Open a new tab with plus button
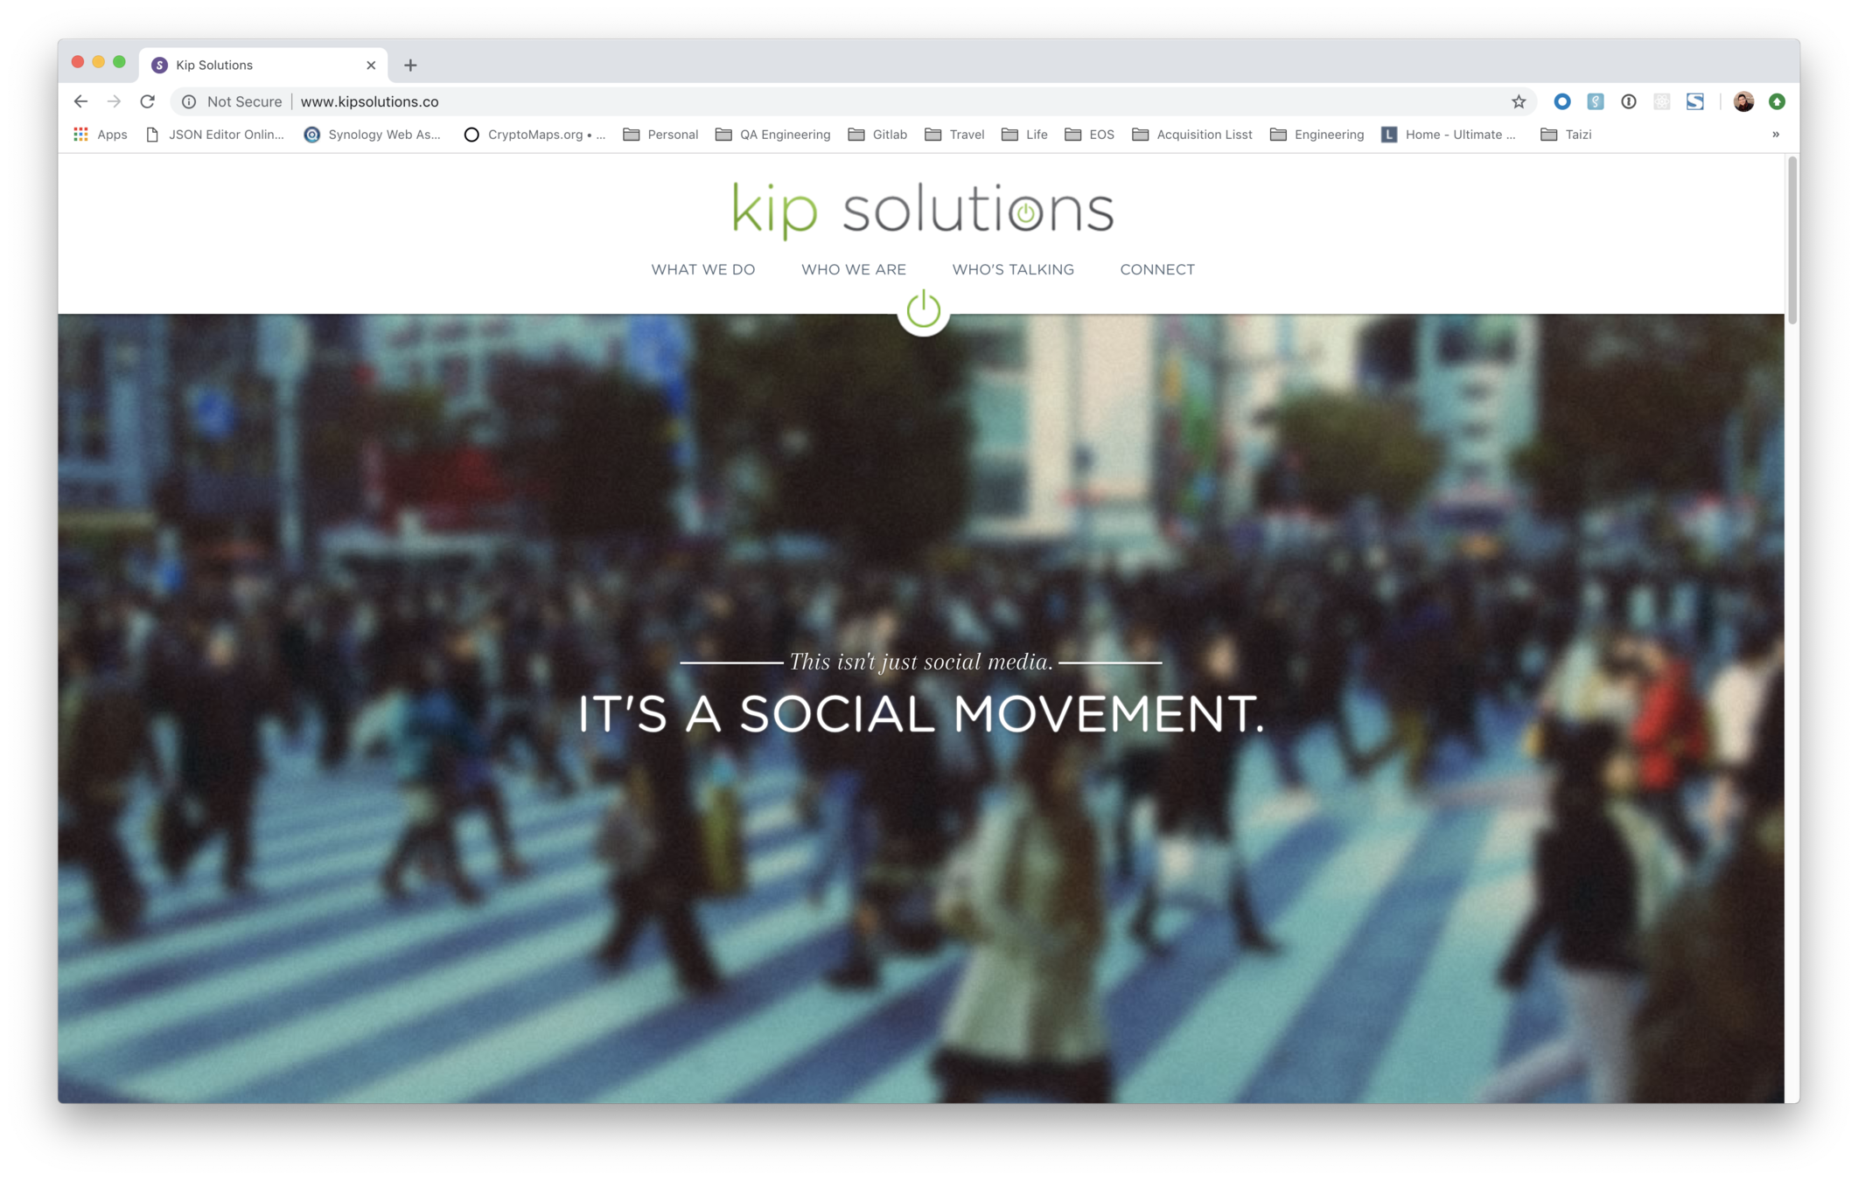1858x1180 pixels. point(410,65)
